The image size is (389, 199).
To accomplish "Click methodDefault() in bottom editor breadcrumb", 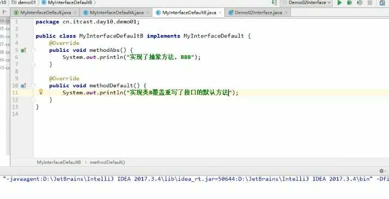I will [x=107, y=162].
